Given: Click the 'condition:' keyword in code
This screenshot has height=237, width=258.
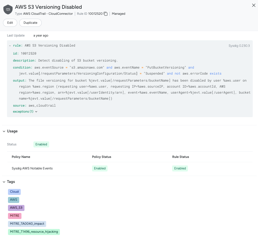Looking at the screenshot, I should (x=23, y=68).
